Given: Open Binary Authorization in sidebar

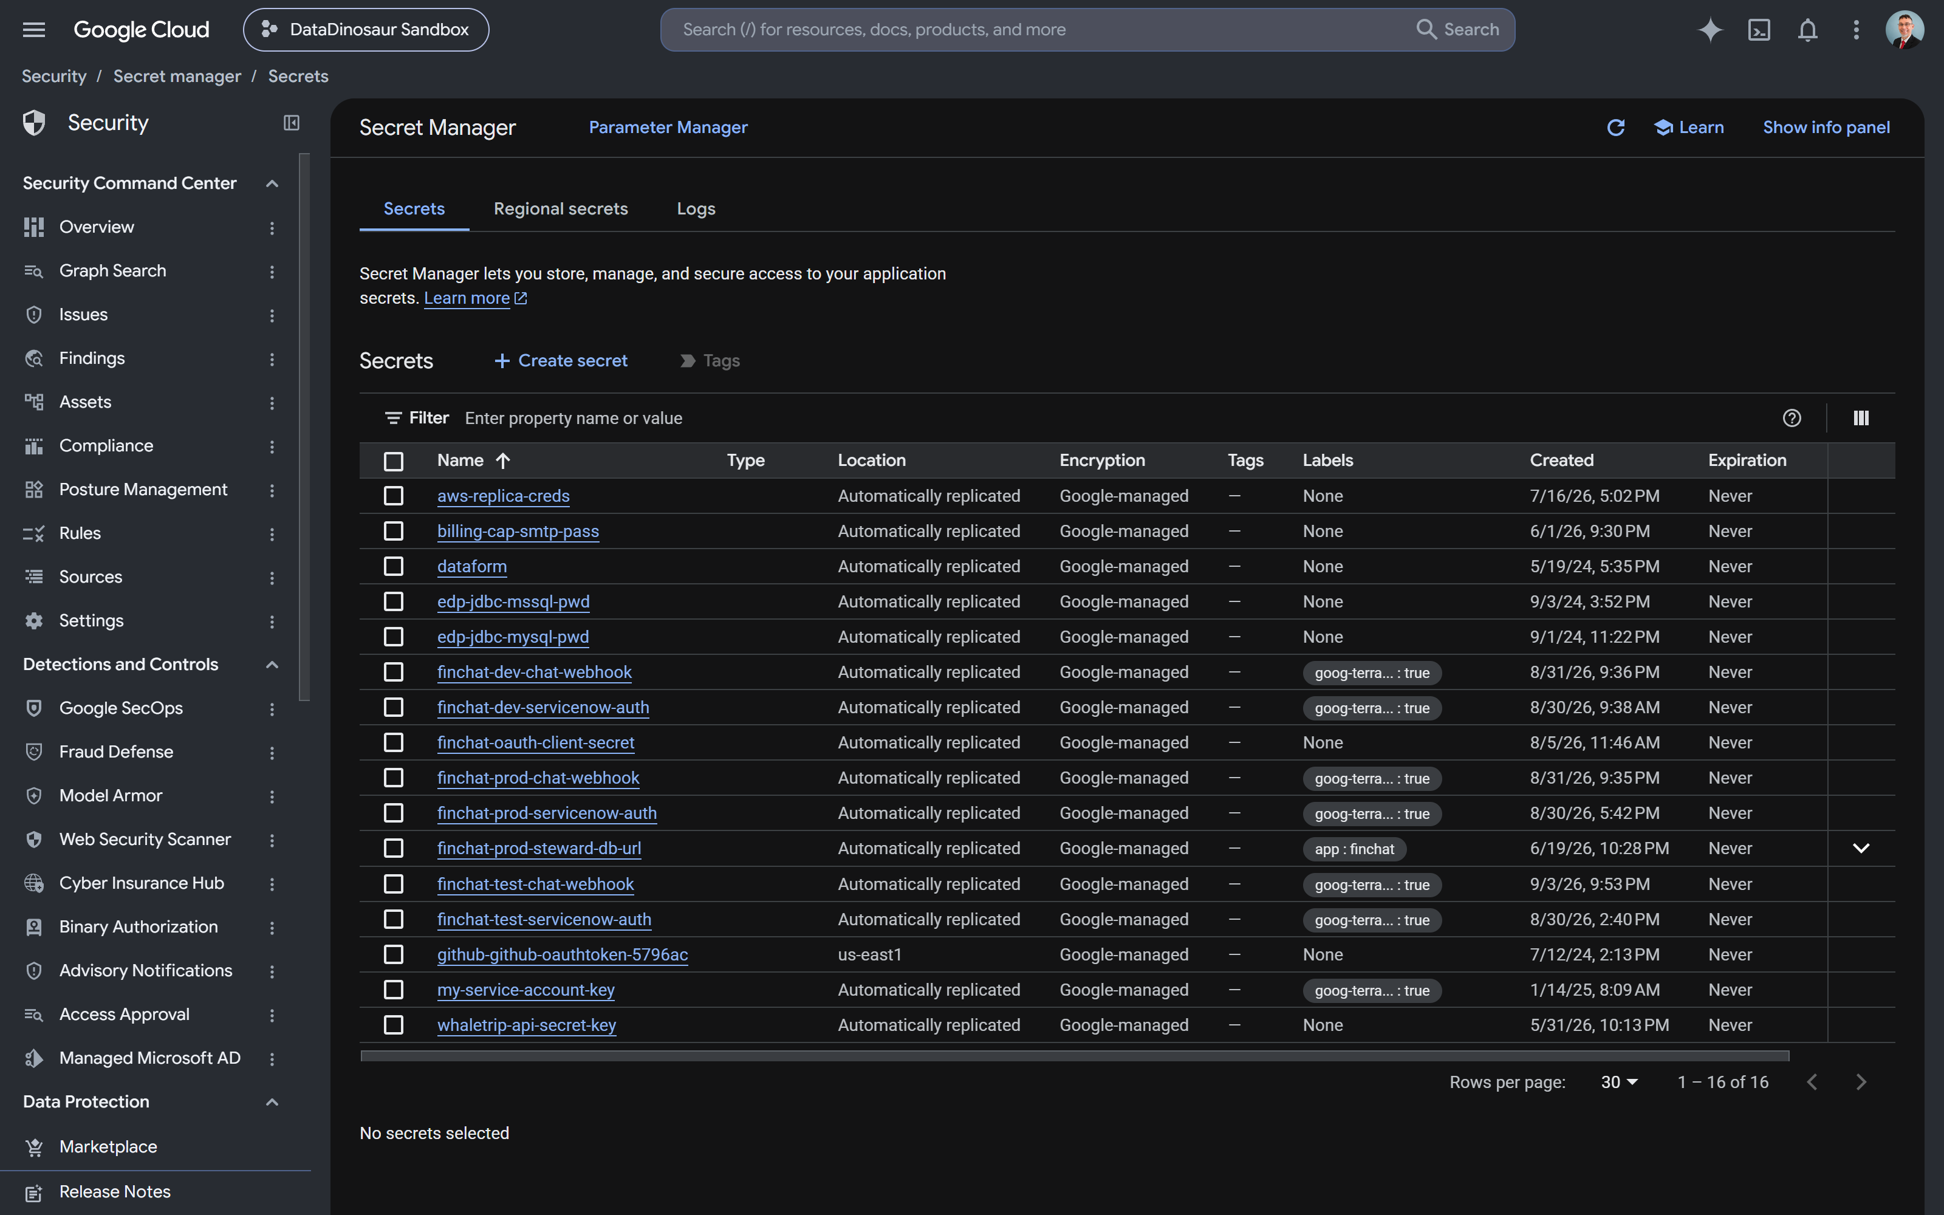Looking at the screenshot, I should (x=138, y=926).
